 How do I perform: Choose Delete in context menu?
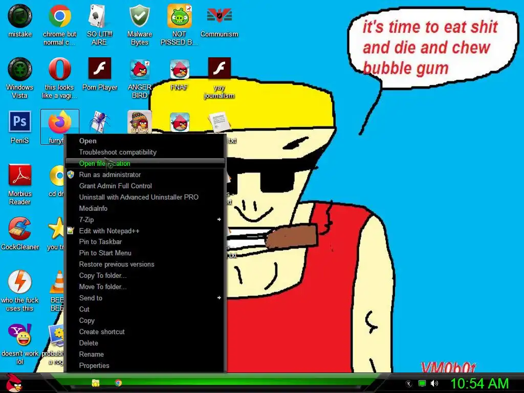click(x=145, y=343)
